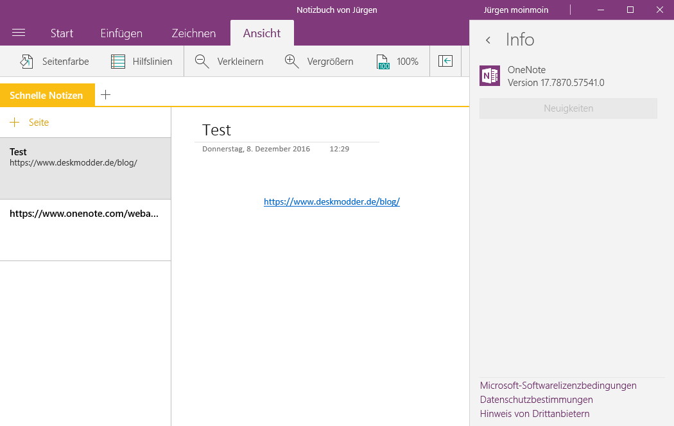
Task: Maximize the OneNote window
Action: (630, 10)
